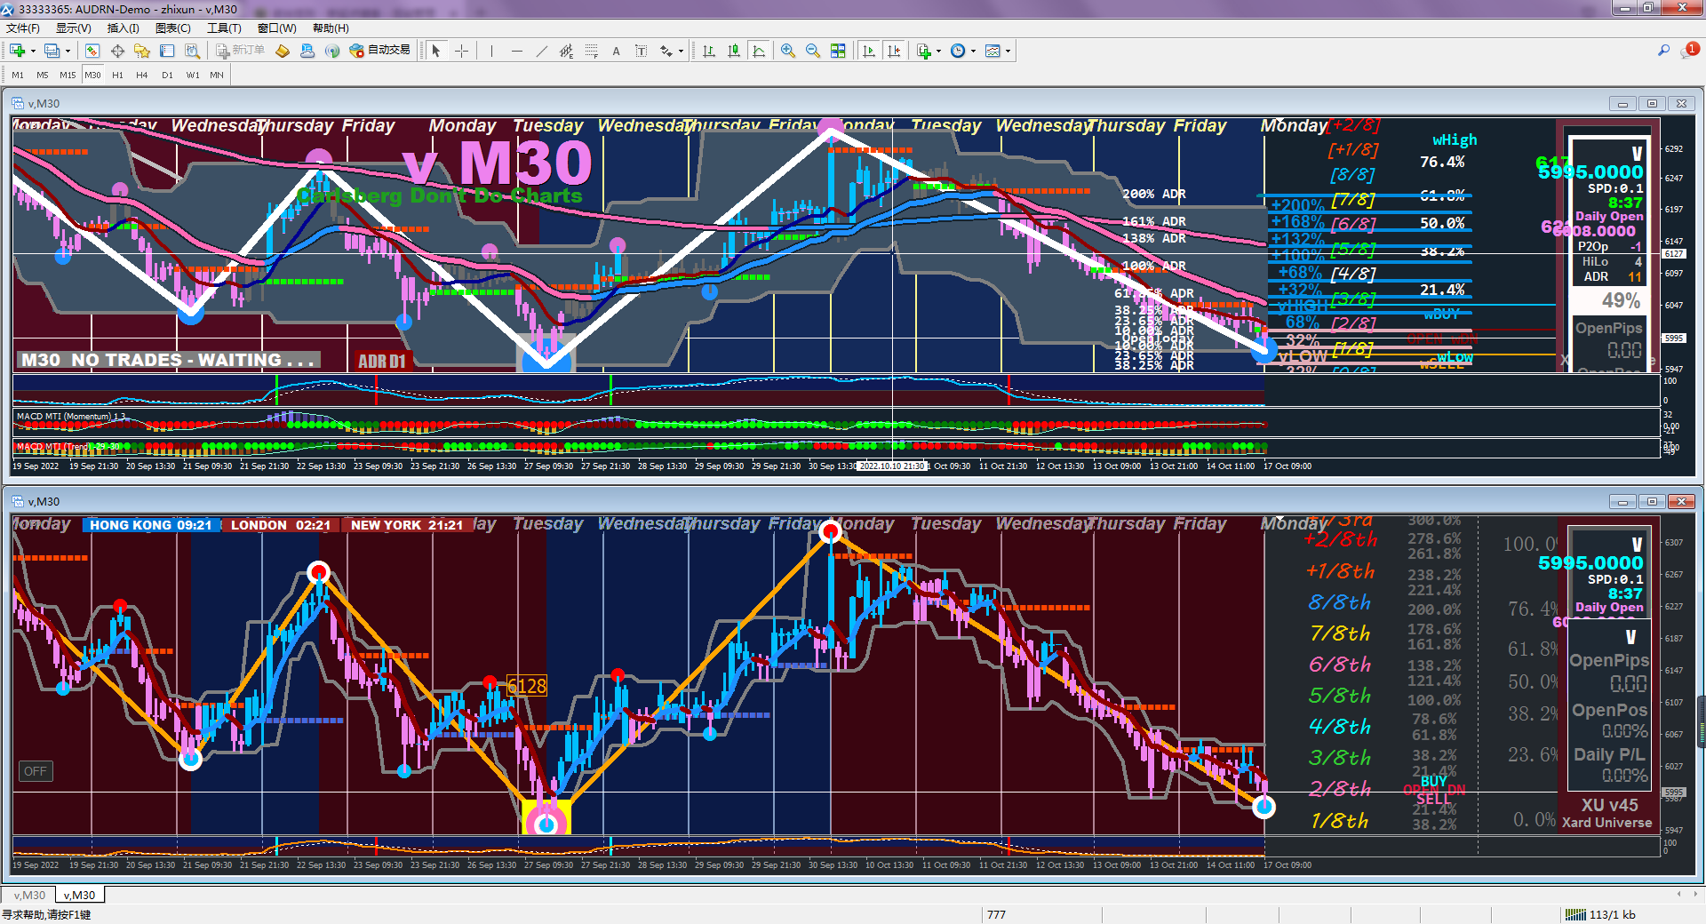
Task: Select the arrow cursor tool
Action: [x=436, y=51]
